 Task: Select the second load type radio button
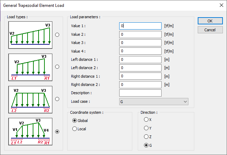point(57,67)
